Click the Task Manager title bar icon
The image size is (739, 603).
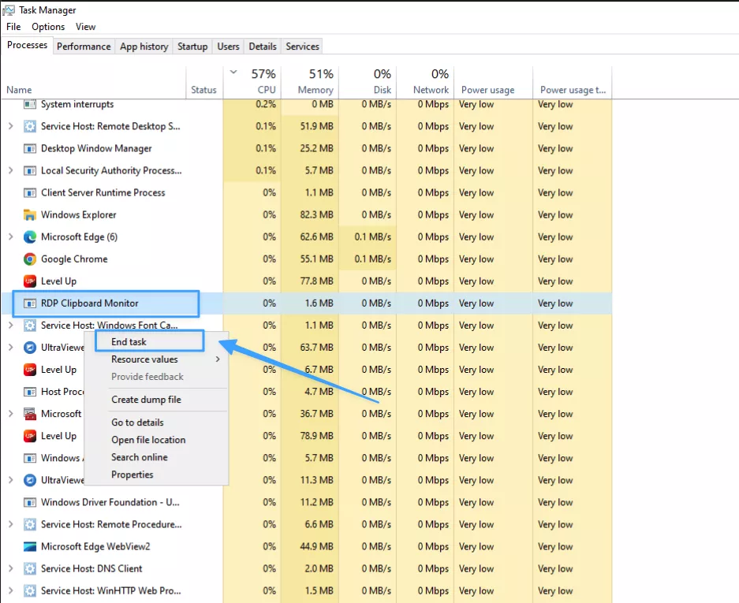(x=9, y=9)
